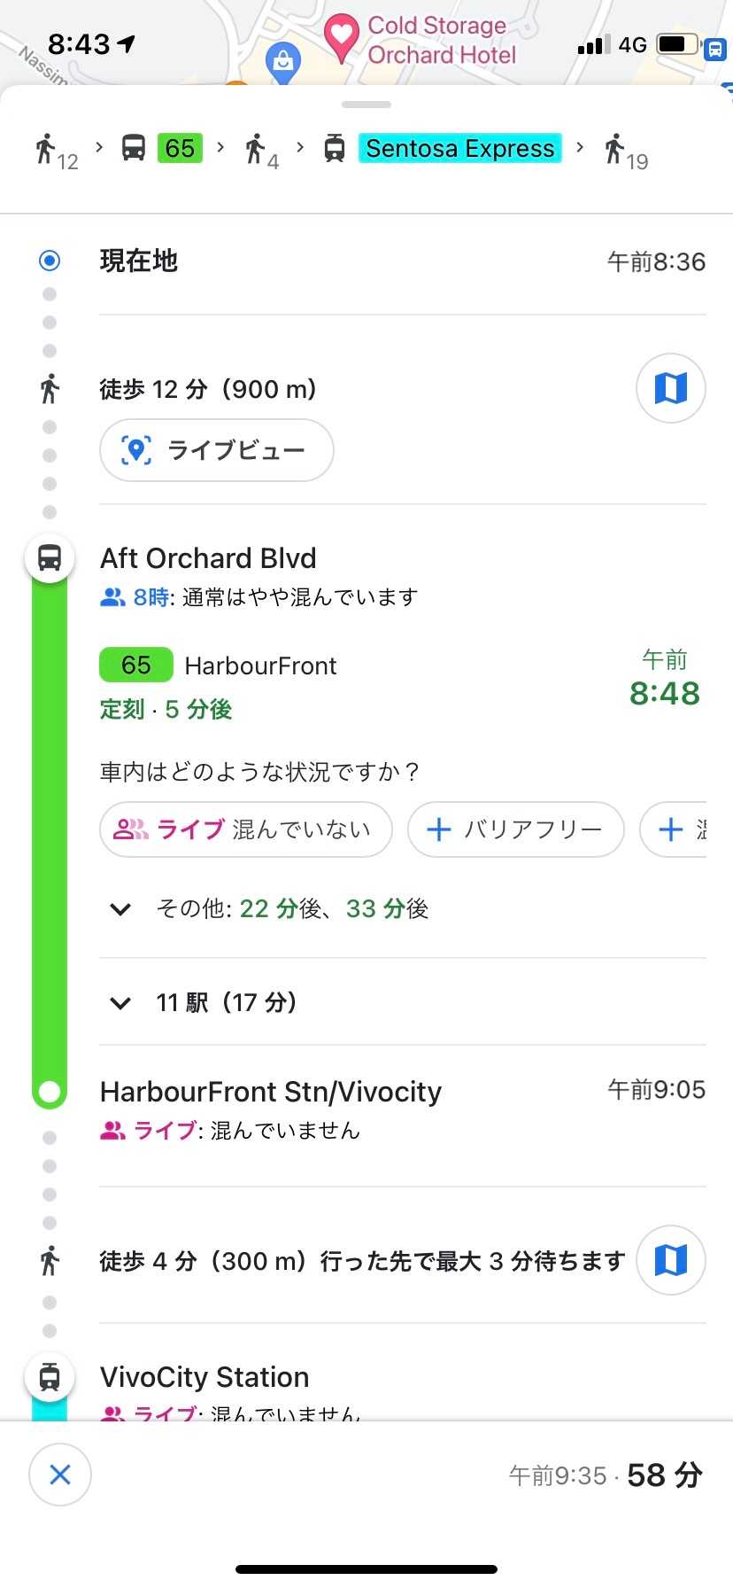Tap the bus stop icon at Aft Orchard Blvd
Screen dimensions: 733x1588
click(50, 558)
